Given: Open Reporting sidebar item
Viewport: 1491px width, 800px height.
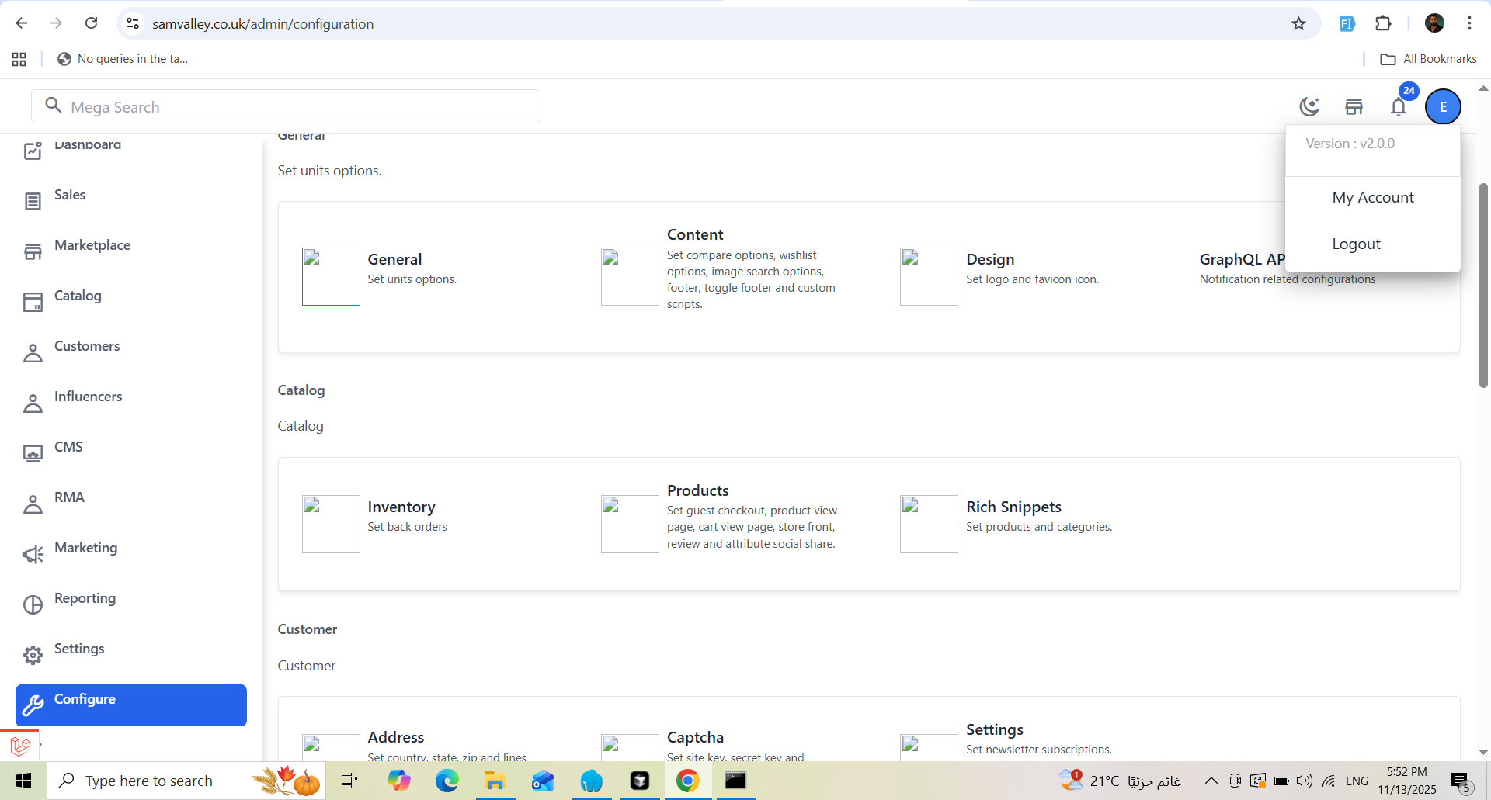Looking at the screenshot, I should pyautogui.click(x=85, y=598).
